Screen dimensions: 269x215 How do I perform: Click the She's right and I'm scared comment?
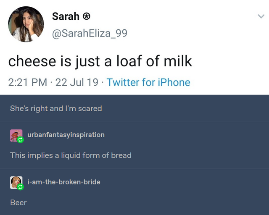(x=56, y=108)
